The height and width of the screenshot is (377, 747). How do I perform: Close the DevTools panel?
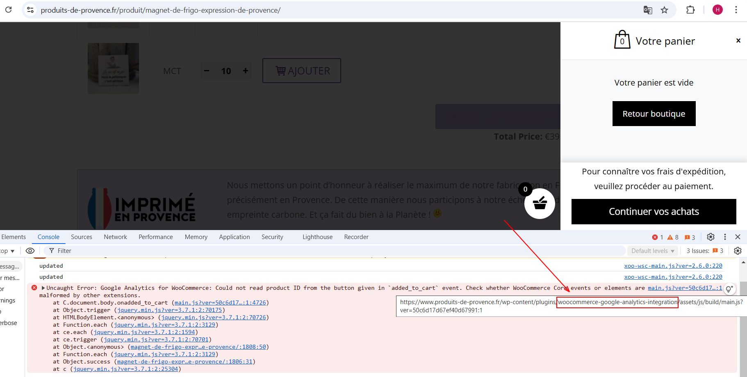(738, 237)
